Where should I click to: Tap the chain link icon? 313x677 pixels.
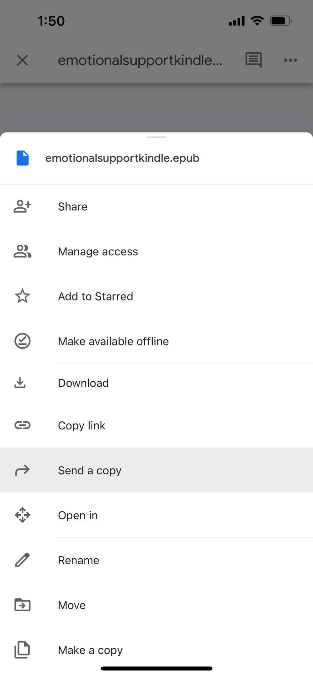pos(22,425)
